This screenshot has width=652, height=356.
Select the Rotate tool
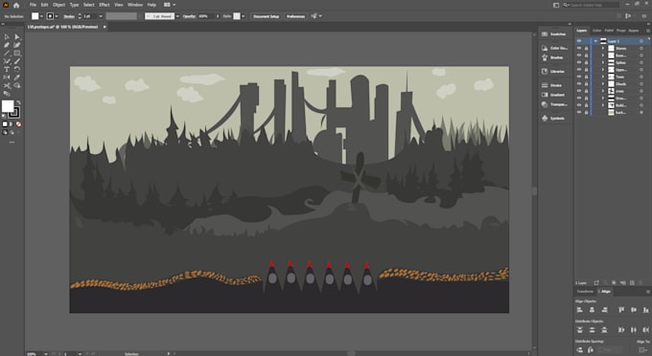(16, 69)
